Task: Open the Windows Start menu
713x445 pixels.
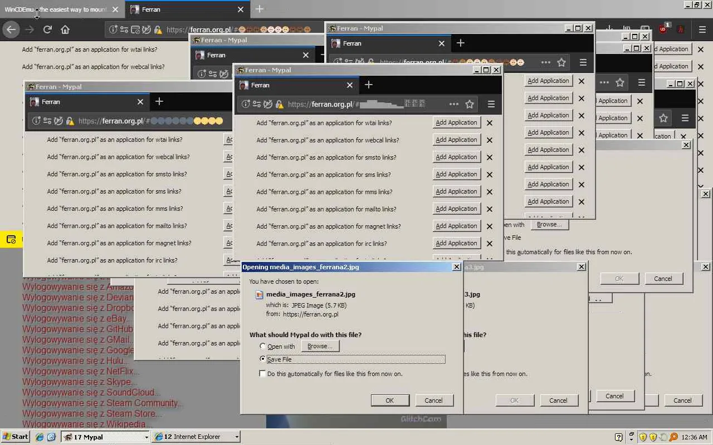Action: click(15, 437)
